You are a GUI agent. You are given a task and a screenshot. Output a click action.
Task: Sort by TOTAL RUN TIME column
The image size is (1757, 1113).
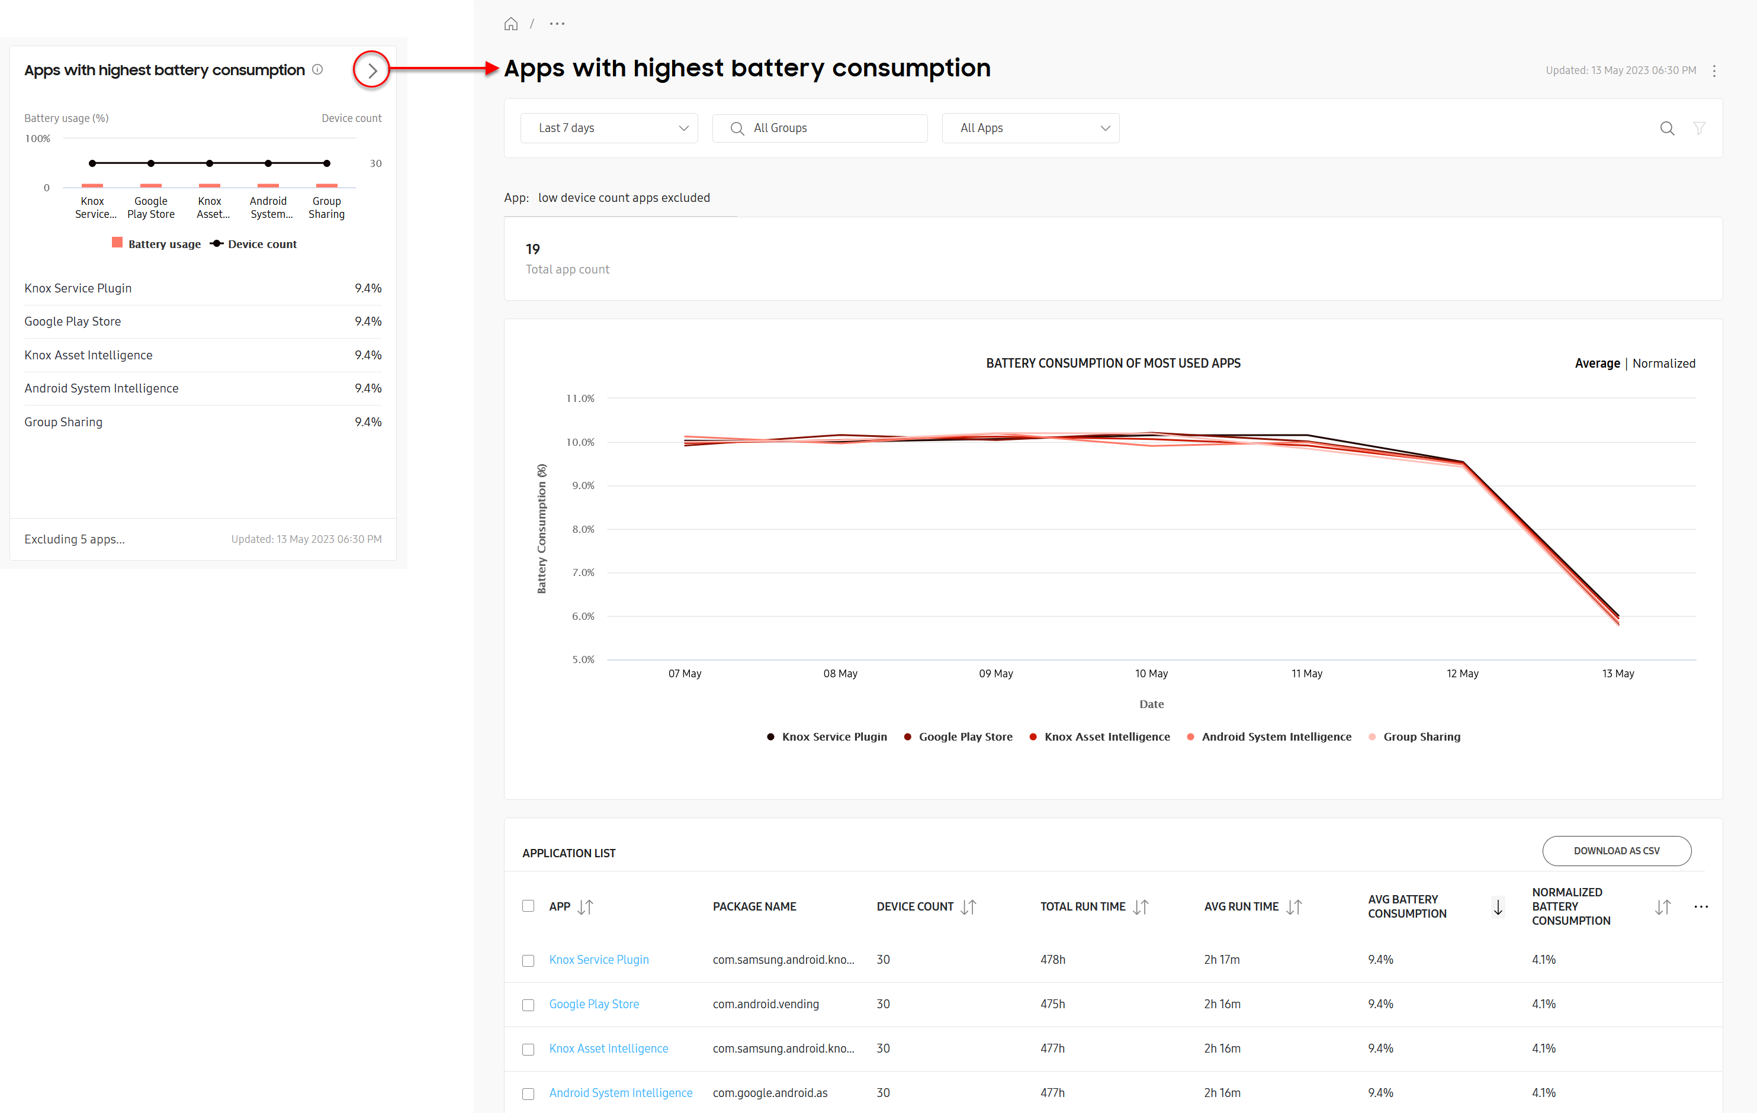1141,906
